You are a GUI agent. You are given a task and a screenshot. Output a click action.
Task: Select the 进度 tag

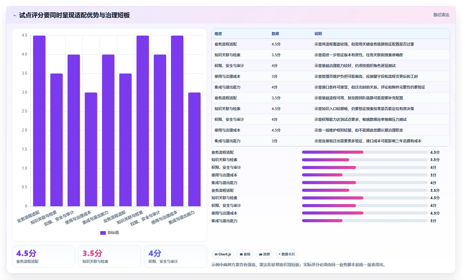[x=264, y=254]
